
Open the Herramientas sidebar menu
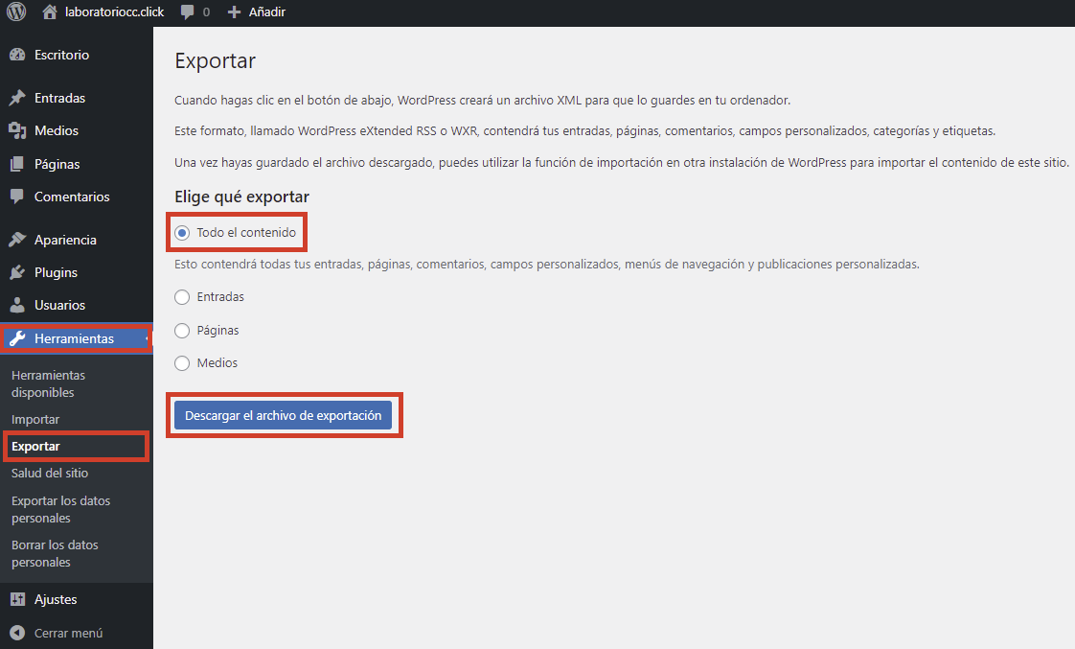[x=76, y=338]
